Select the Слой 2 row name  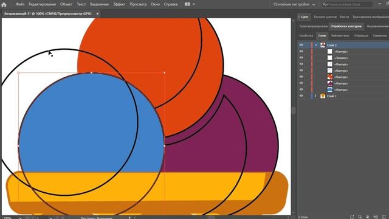pyautogui.click(x=332, y=45)
